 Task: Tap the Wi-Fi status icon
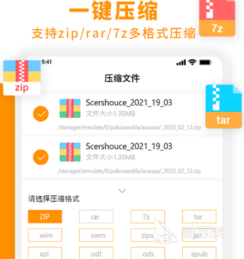(192, 62)
